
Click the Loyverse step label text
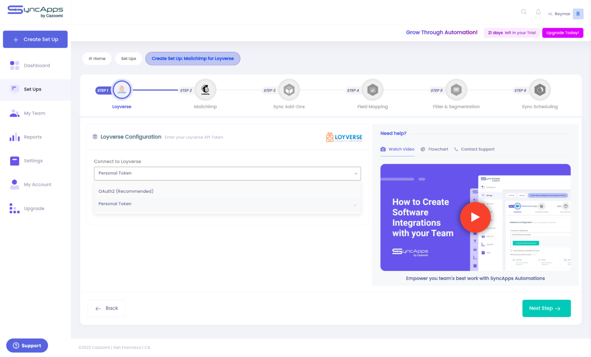point(122,107)
